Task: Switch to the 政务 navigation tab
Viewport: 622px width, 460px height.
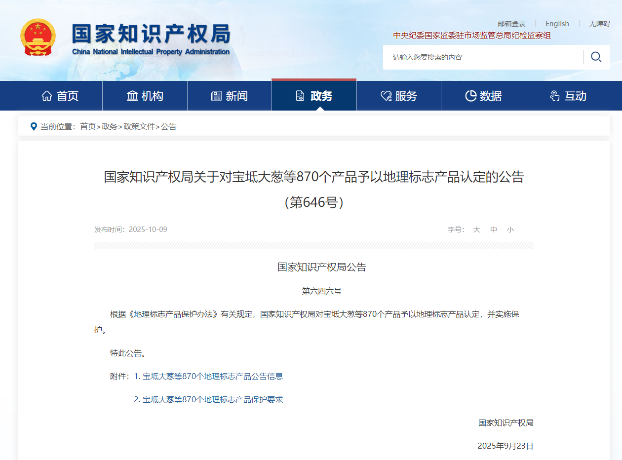Action: 313,96
